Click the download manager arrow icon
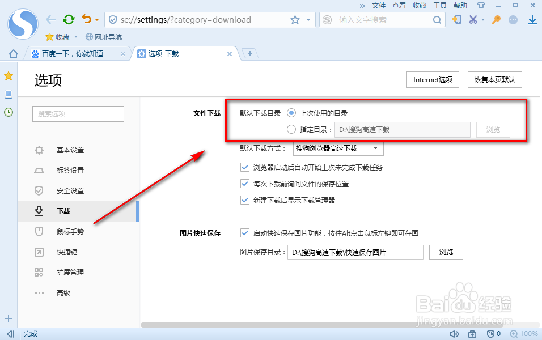Image resolution: width=542 pixels, height=340 pixels. coord(532,20)
